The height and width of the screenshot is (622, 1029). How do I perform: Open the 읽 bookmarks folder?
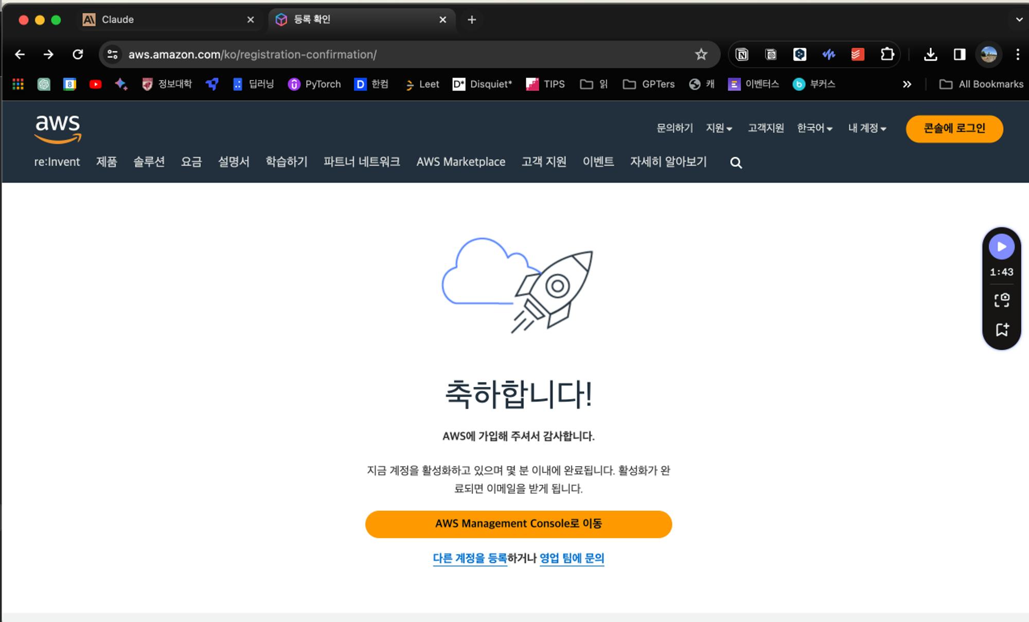pos(594,84)
